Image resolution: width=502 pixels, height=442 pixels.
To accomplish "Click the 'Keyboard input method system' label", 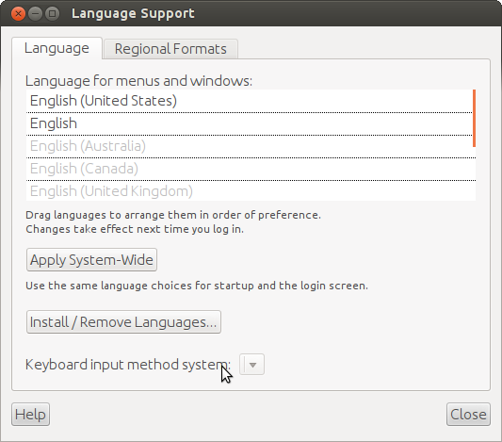I will coord(128,365).
